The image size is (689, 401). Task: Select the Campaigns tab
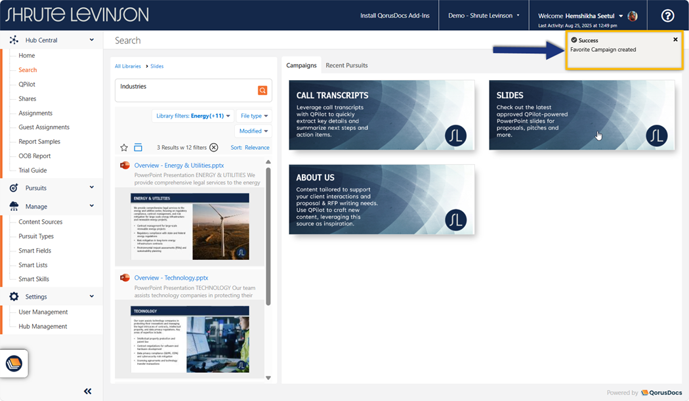click(x=301, y=66)
